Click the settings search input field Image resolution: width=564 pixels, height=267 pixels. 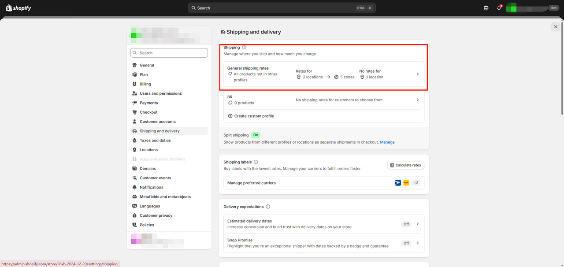(x=169, y=53)
